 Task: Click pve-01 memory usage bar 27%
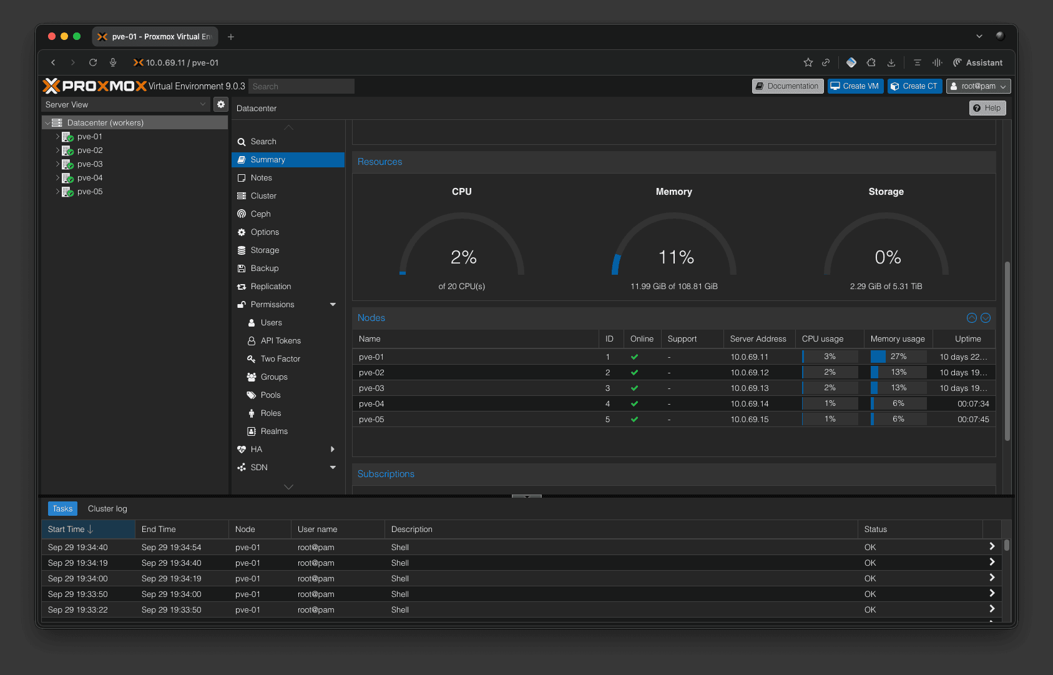coord(898,357)
